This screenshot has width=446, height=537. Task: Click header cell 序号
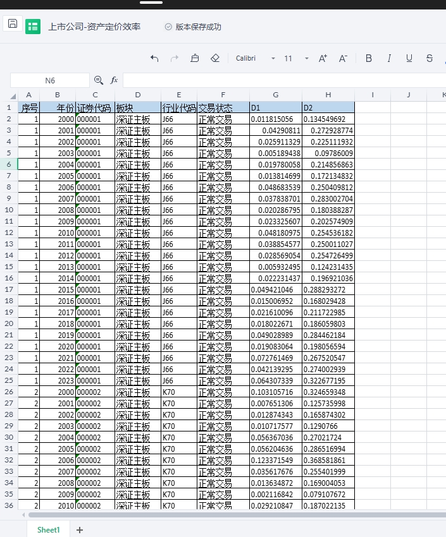[29, 107]
